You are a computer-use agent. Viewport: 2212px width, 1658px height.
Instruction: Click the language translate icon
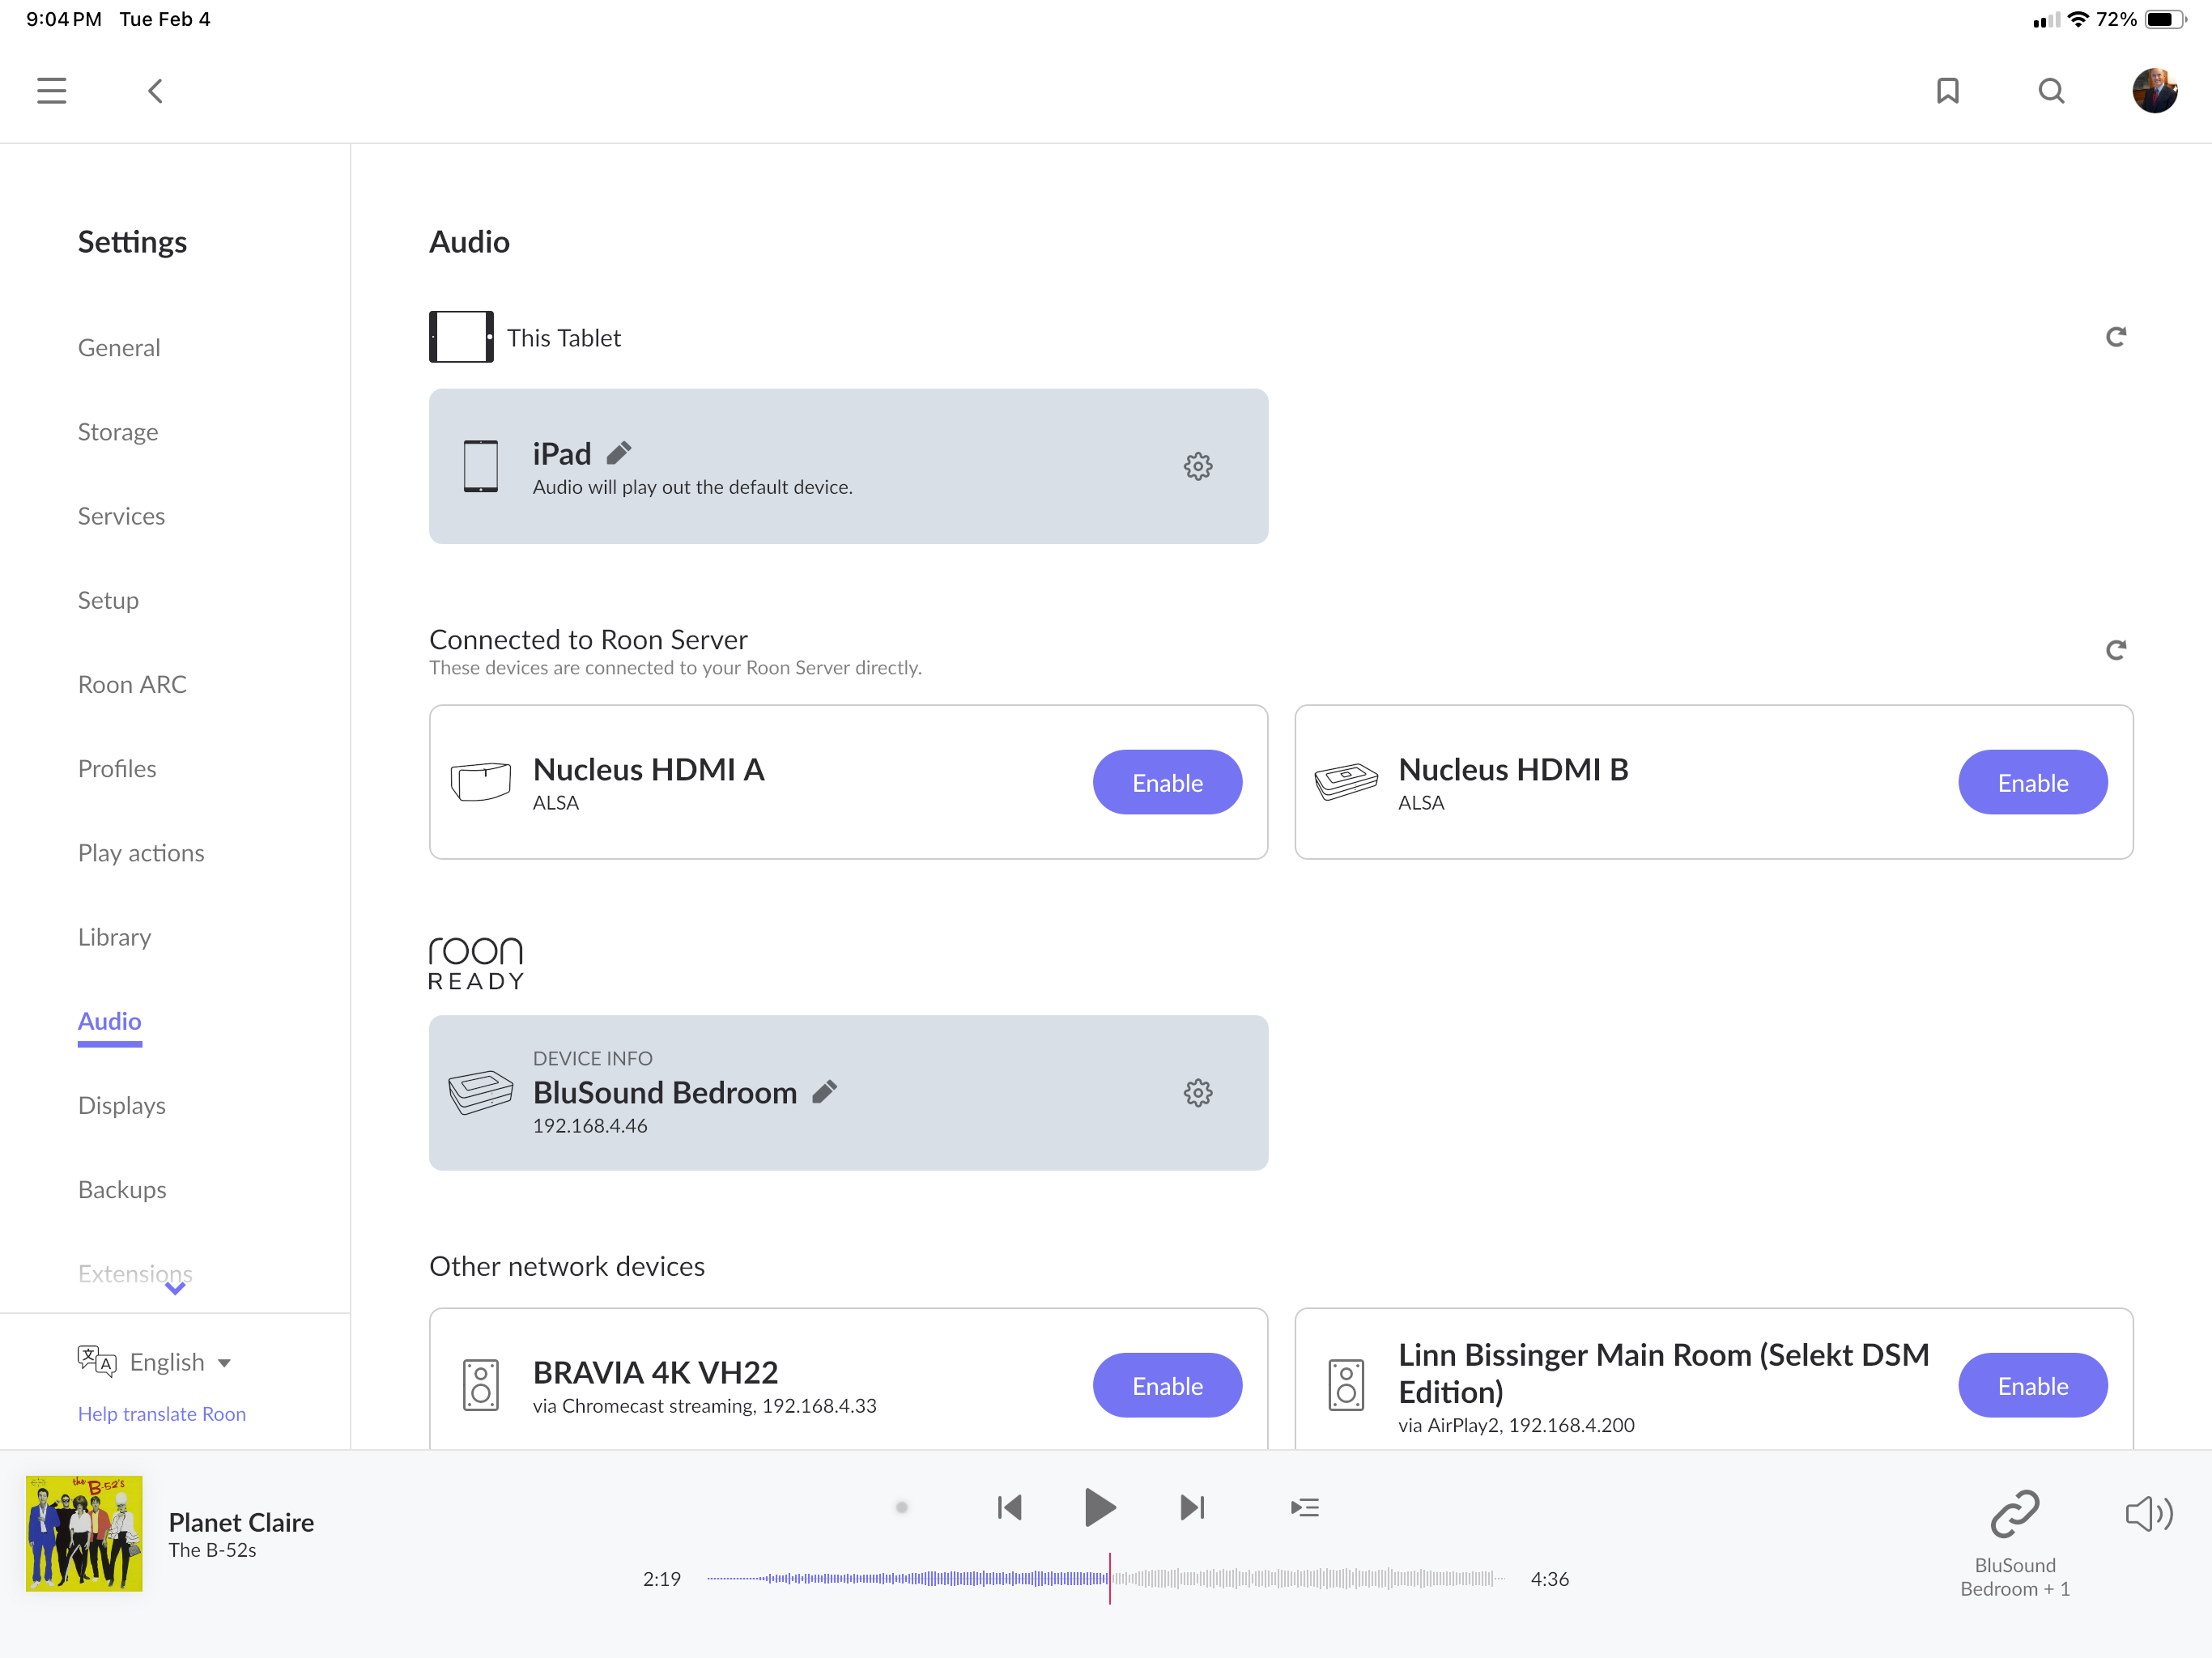click(x=97, y=1361)
